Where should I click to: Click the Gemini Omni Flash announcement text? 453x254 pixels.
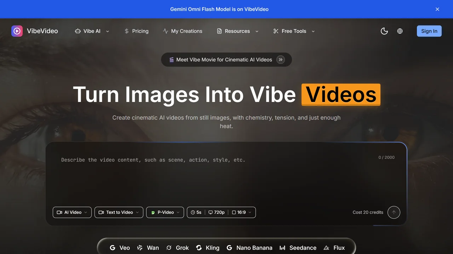click(219, 9)
